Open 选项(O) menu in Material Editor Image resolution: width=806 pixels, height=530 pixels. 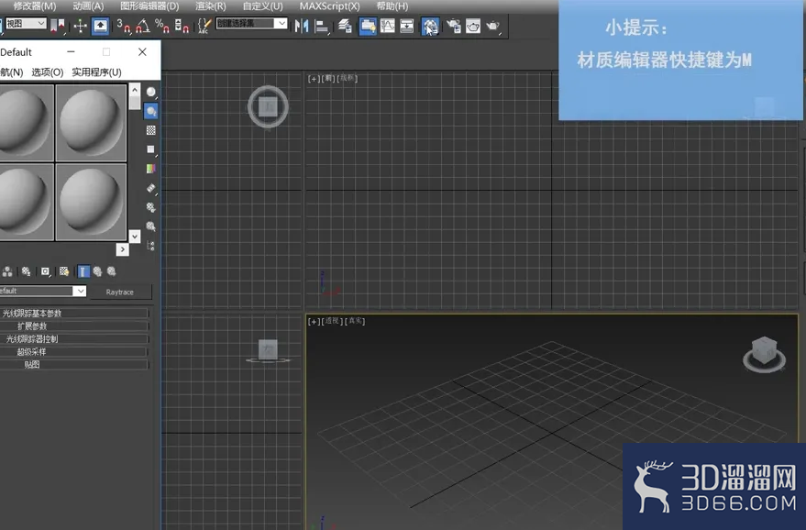pyautogui.click(x=48, y=72)
